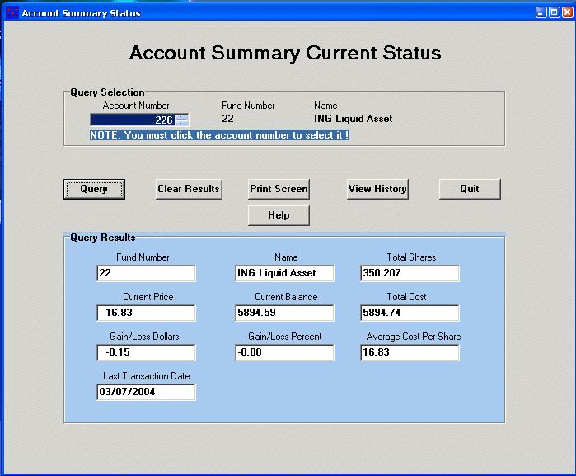Select the Gain/Loss Dollars field -0.15
The image size is (576, 476).
point(146,353)
